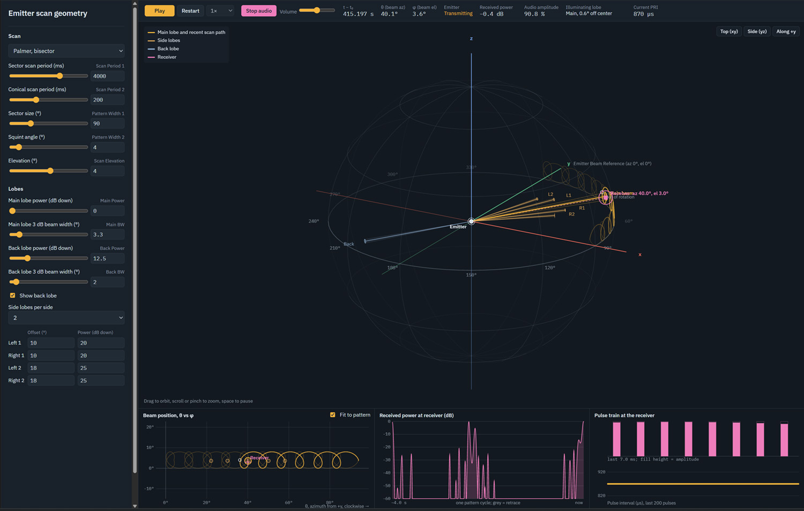Click the Play button
Screen dimensions: 804x511
160,11
